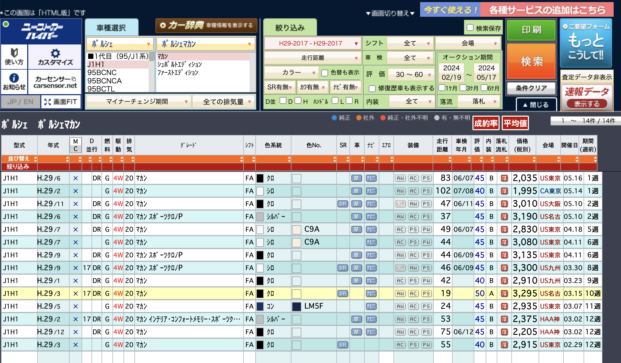621x363 pixels.
Task: Open the H29-2017 year range dropdown
Action: [x=313, y=43]
